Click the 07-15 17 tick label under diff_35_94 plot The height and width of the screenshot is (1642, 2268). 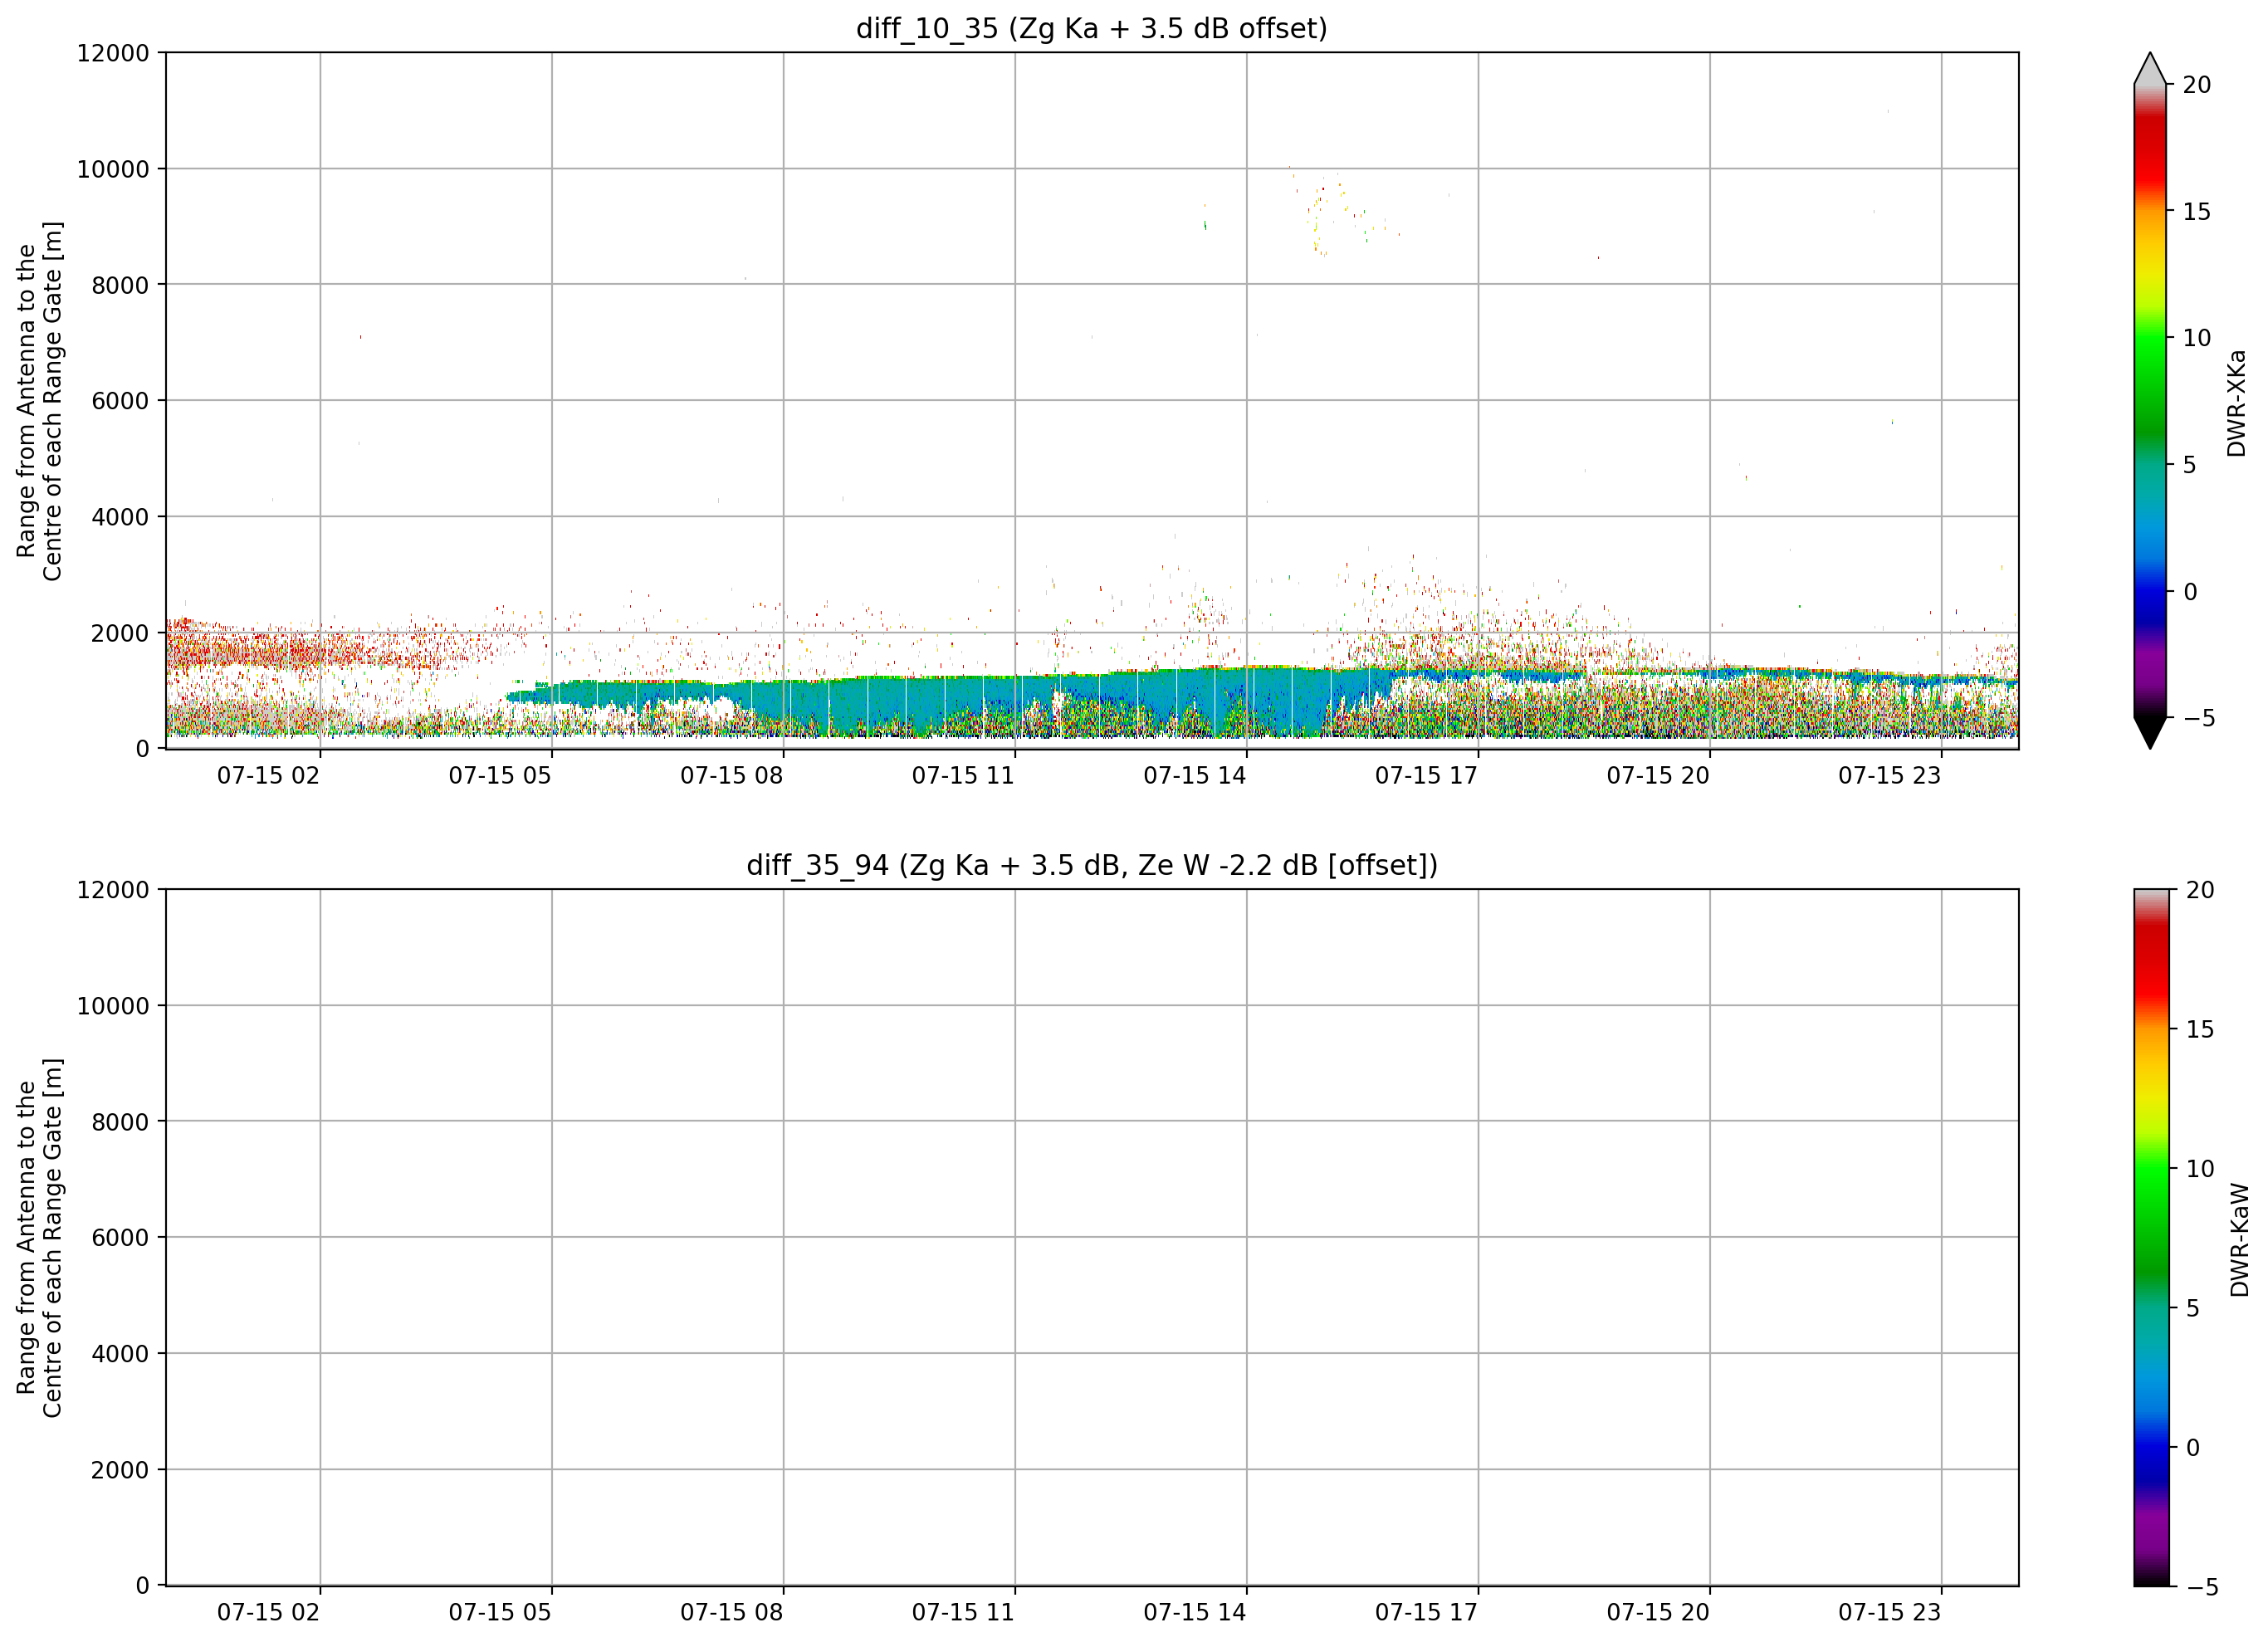tap(1426, 1613)
